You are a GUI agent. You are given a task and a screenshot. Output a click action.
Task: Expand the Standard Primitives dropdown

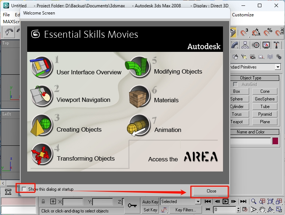pyautogui.click(x=278, y=67)
